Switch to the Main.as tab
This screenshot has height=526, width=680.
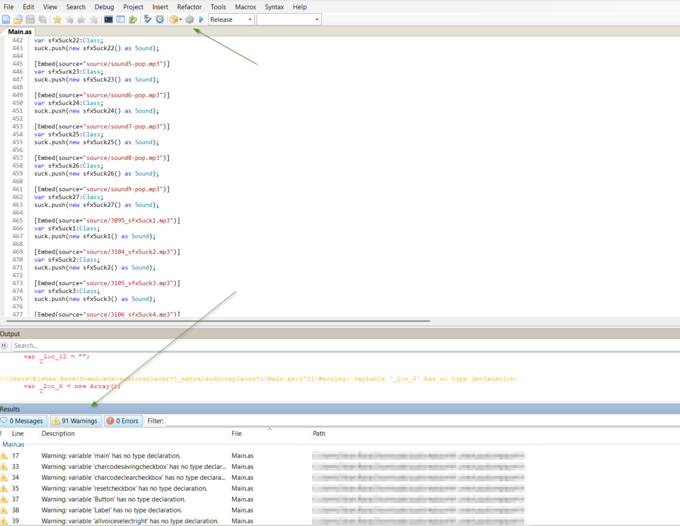click(x=20, y=32)
